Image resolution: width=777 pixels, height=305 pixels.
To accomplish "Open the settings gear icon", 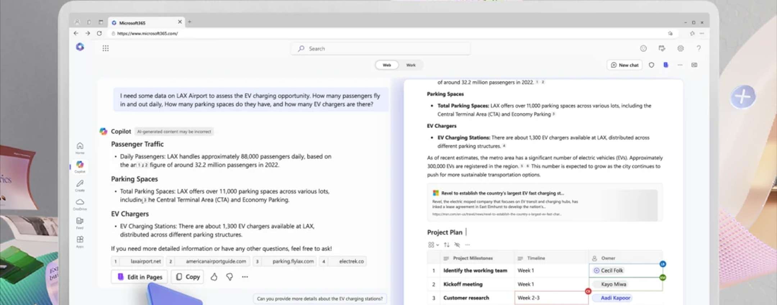I will [680, 48].
